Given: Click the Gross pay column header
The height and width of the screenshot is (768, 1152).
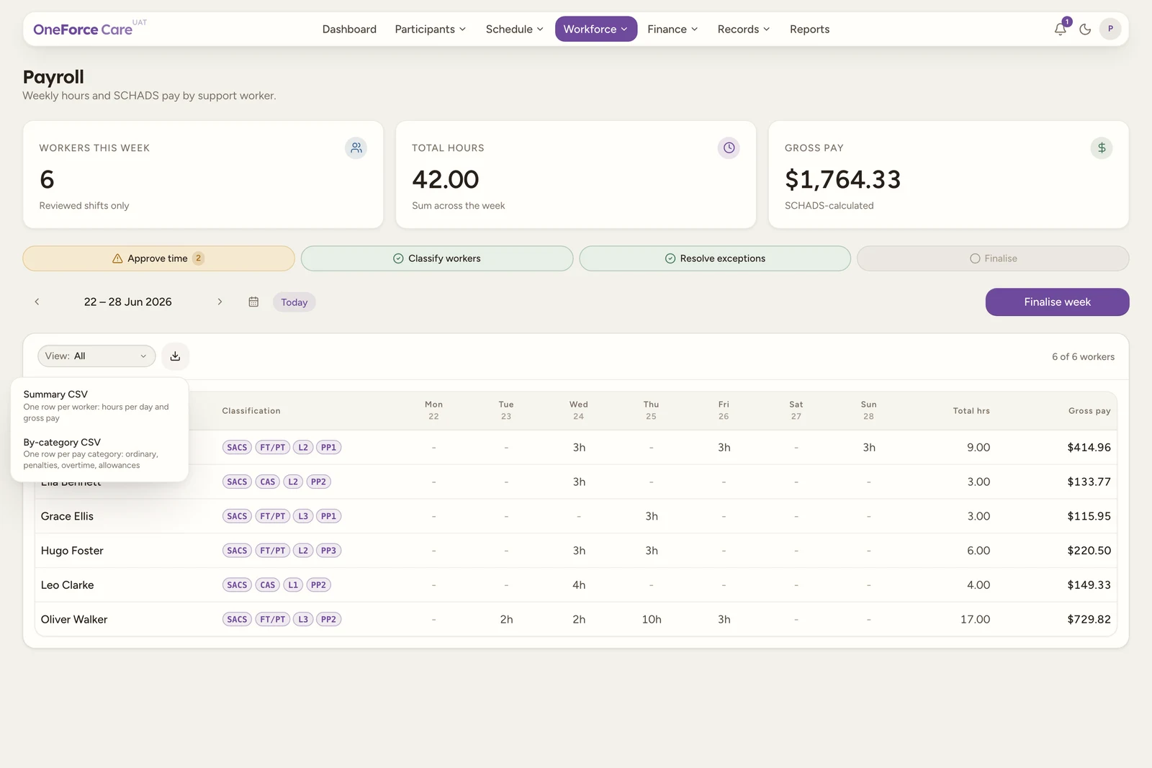Looking at the screenshot, I should [x=1089, y=411].
